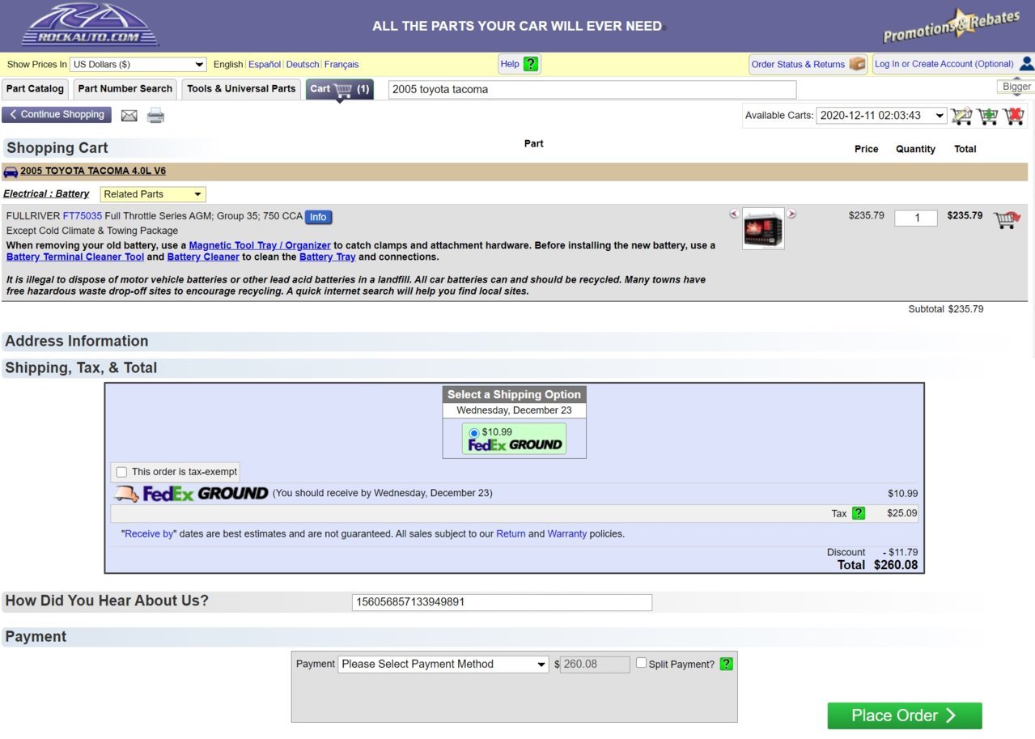Open the Battery Tray link
Viewport: 1035px width, 739px height.
(x=328, y=257)
